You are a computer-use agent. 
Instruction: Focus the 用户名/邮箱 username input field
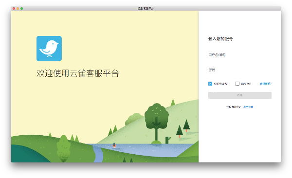pyautogui.click(x=239, y=55)
